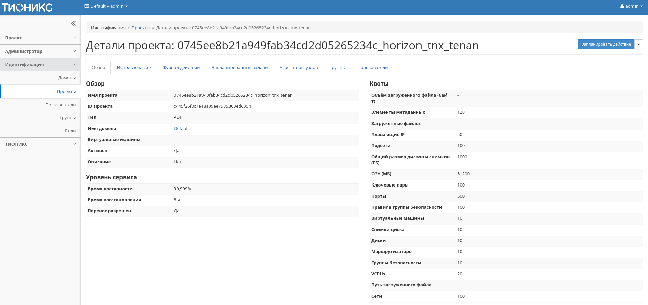
Task: Go to Домены in the sidebar
Action: (x=67, y=78)
